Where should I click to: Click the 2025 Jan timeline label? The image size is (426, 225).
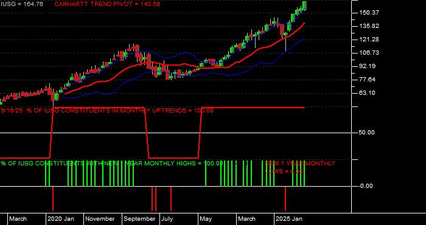pyautogui.click(x=289, y=219)
